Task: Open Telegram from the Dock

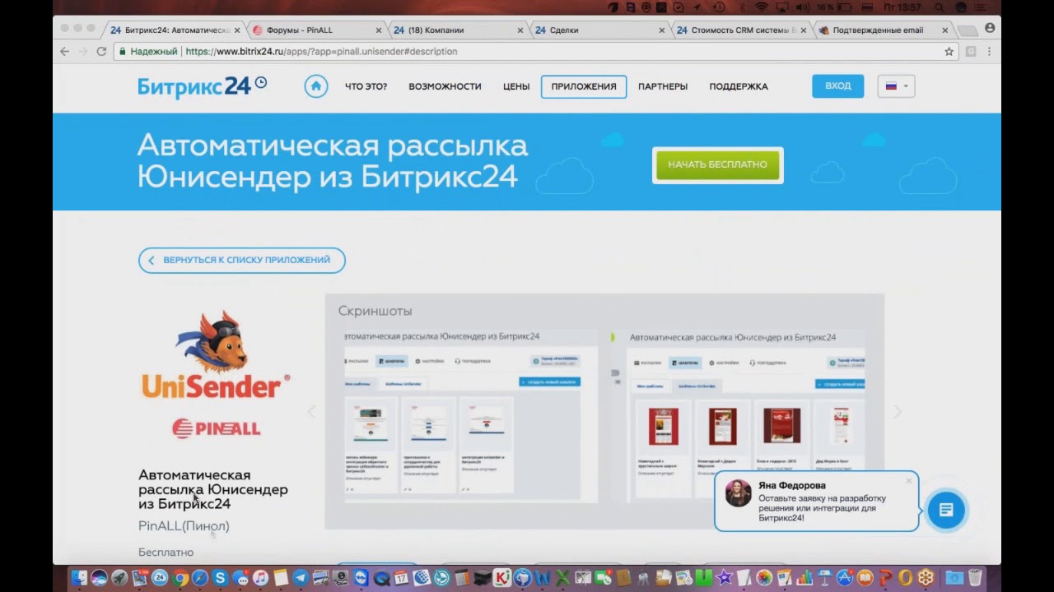Action: 301,578
